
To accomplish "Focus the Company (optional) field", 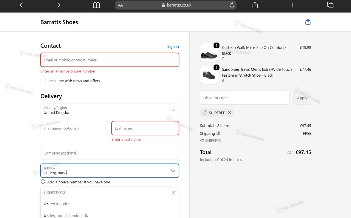I will tap(110, 153).
